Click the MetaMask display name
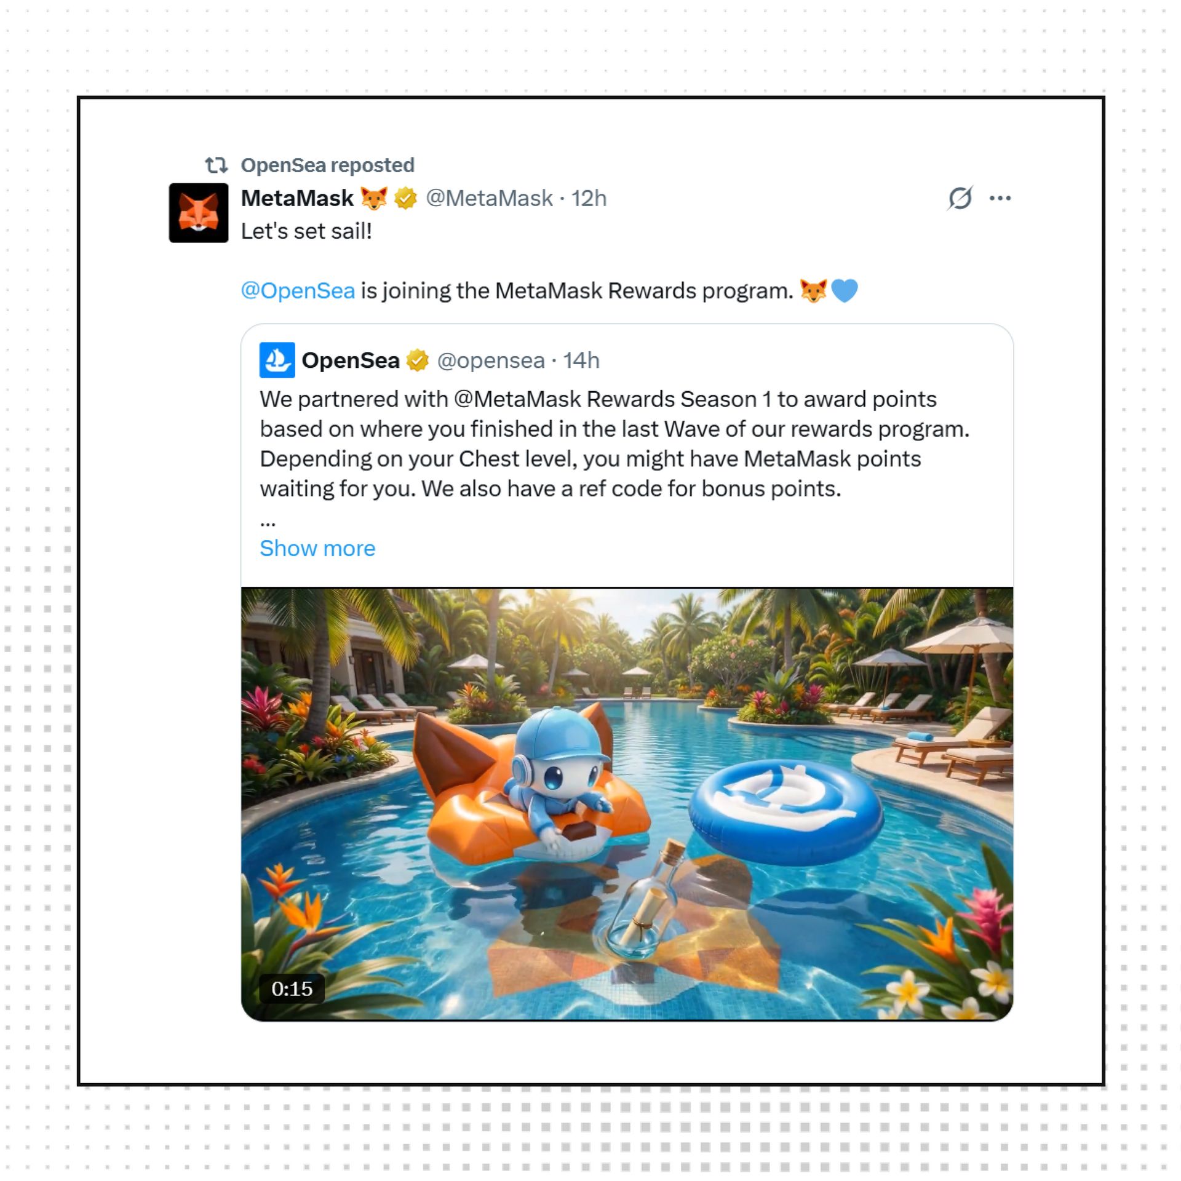 [297, 199]
